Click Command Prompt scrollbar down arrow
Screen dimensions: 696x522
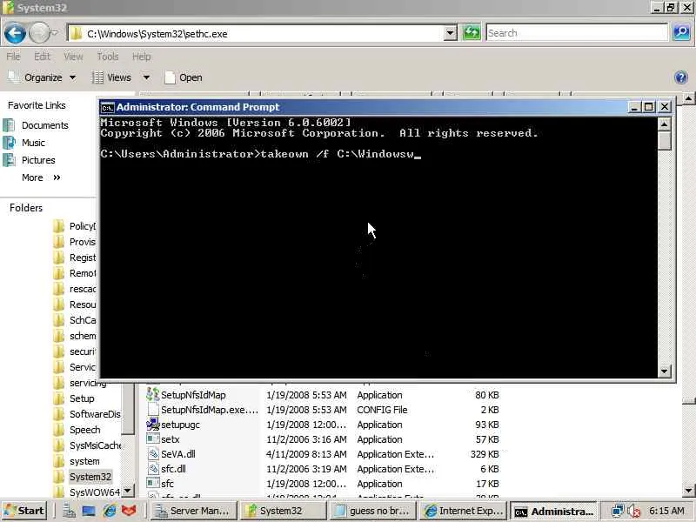(664, 371)
